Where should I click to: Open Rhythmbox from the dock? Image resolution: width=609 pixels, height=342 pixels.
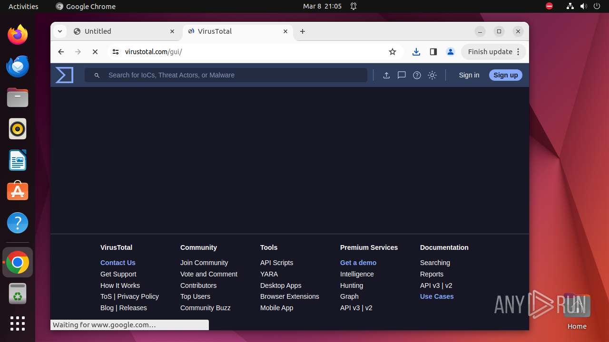click(x=18, y=129)
